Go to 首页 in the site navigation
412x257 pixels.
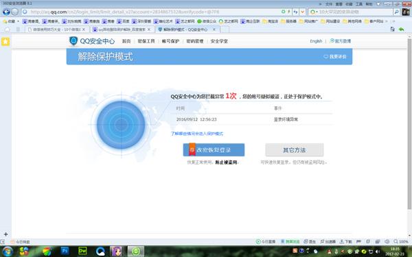[x=126, y=41]
